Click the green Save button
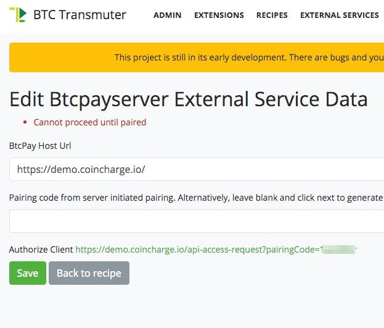384x328 pixels. coord(28,273)
